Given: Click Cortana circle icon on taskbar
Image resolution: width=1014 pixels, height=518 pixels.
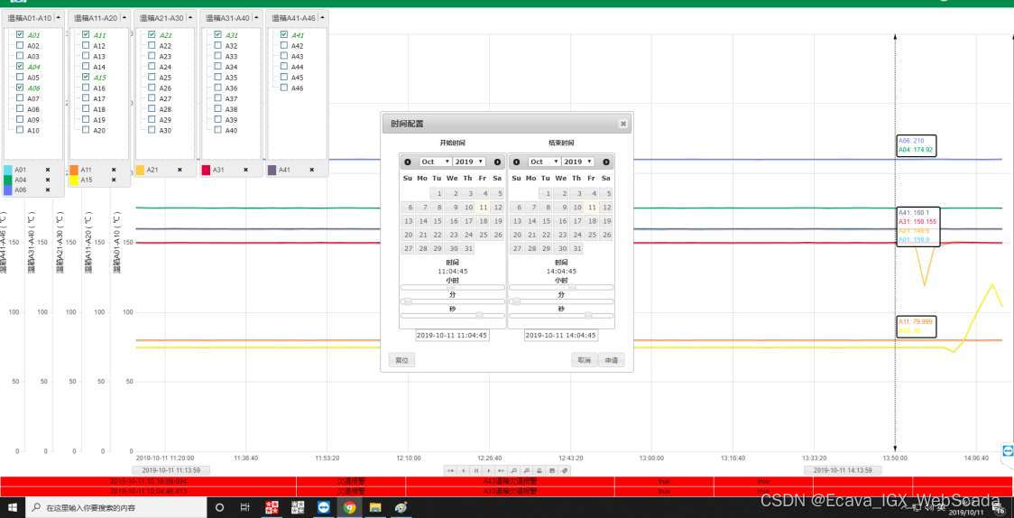Looking at the screenshot, I should (x=219, y=508).
